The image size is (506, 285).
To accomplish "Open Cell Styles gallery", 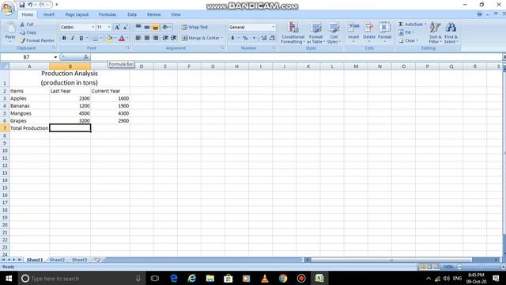I will [x=334, y=32].
